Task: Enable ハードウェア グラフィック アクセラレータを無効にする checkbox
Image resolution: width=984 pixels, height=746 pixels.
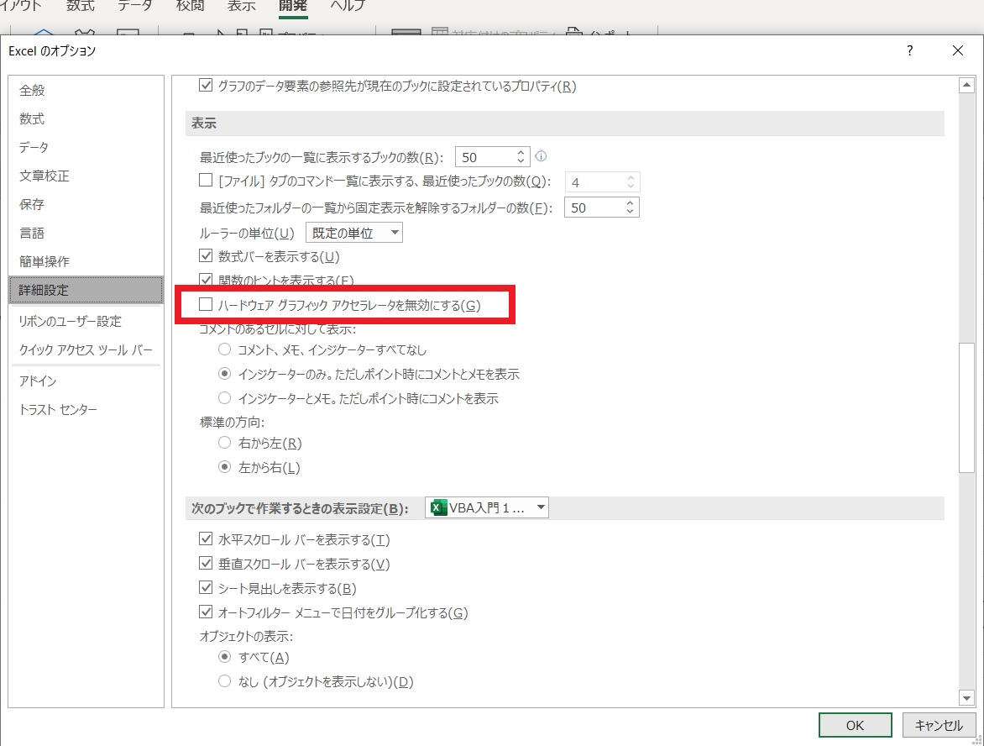Action: tap(206, 305)
